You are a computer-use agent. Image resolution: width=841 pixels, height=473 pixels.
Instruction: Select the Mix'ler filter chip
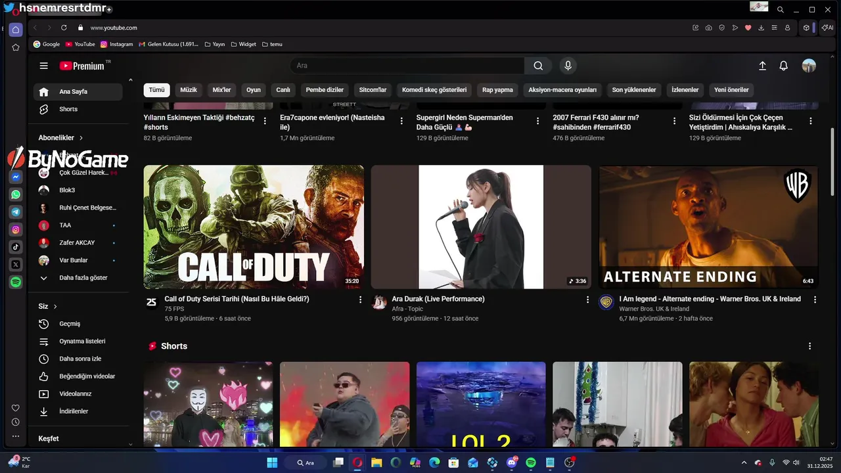221,90
